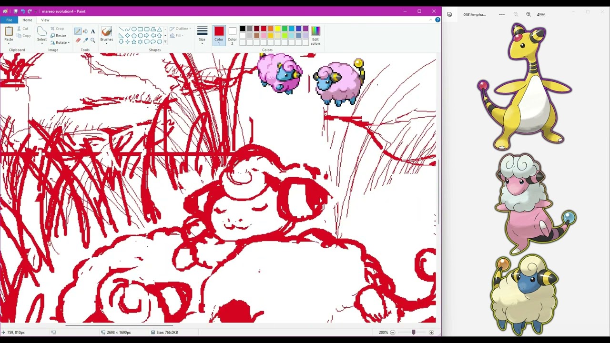Click the Paint zoom slider handle

pyautogui.click(x=413, y=332)
